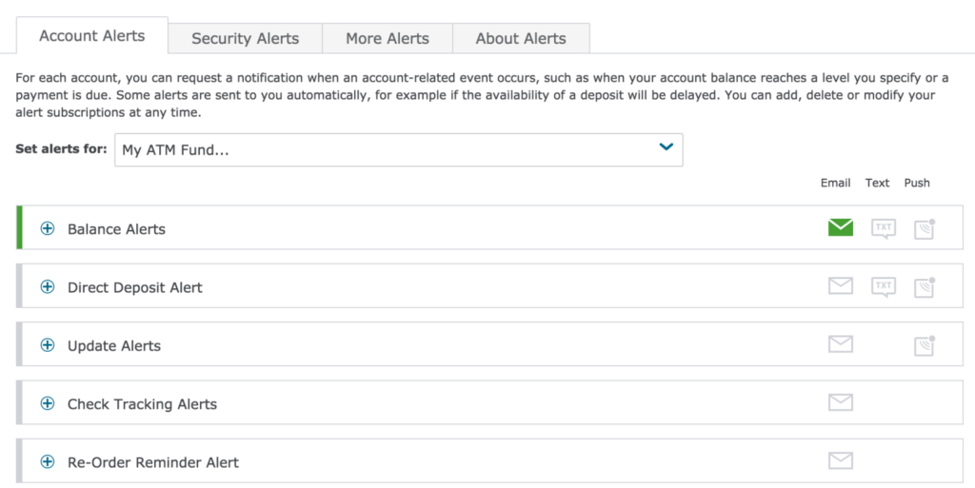
Task: Open the More Alerts tab
Action: 388,38
